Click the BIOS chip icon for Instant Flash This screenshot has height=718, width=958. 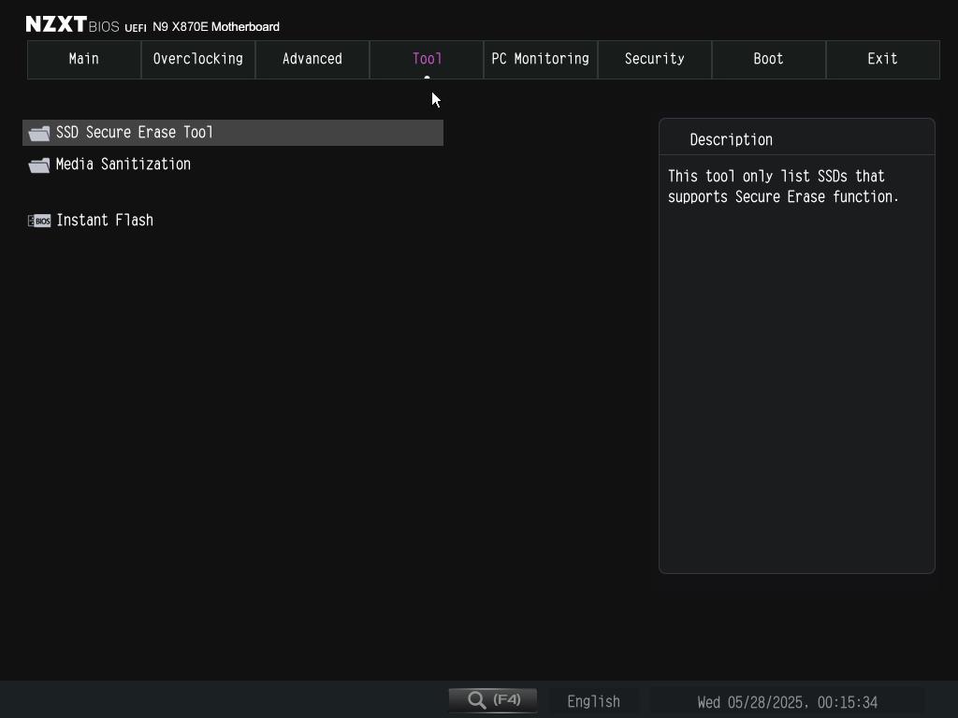(x=39, y=221)
